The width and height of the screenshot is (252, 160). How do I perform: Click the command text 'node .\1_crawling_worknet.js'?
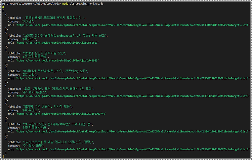[83, 4]
